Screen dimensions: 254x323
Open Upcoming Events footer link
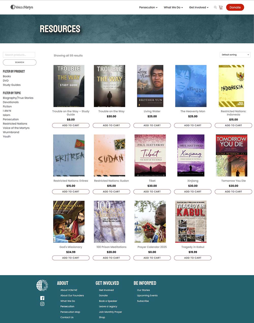click(147, 296)
